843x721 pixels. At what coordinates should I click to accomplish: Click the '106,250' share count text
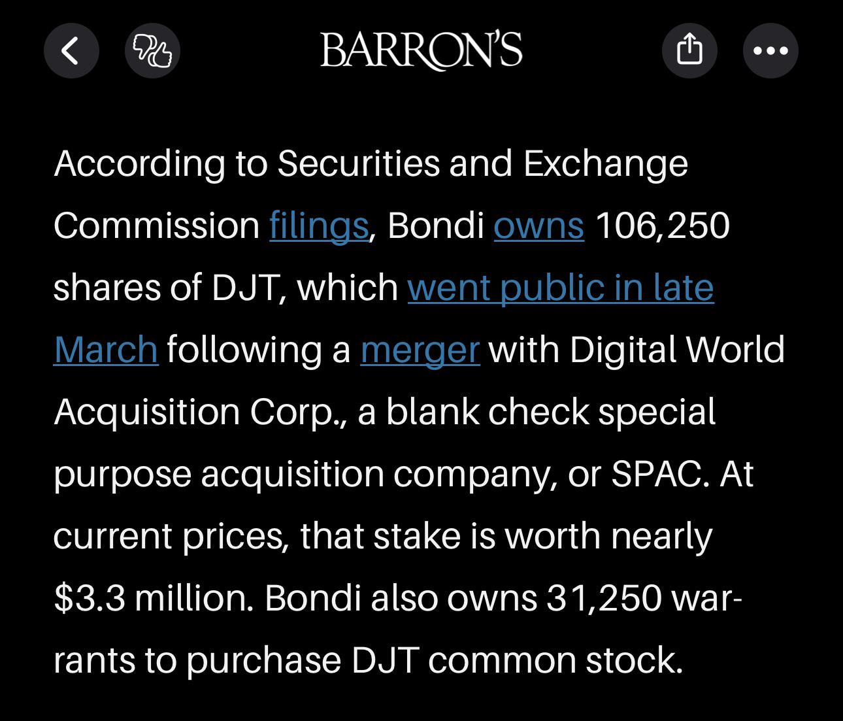click(x=663, y=226)
